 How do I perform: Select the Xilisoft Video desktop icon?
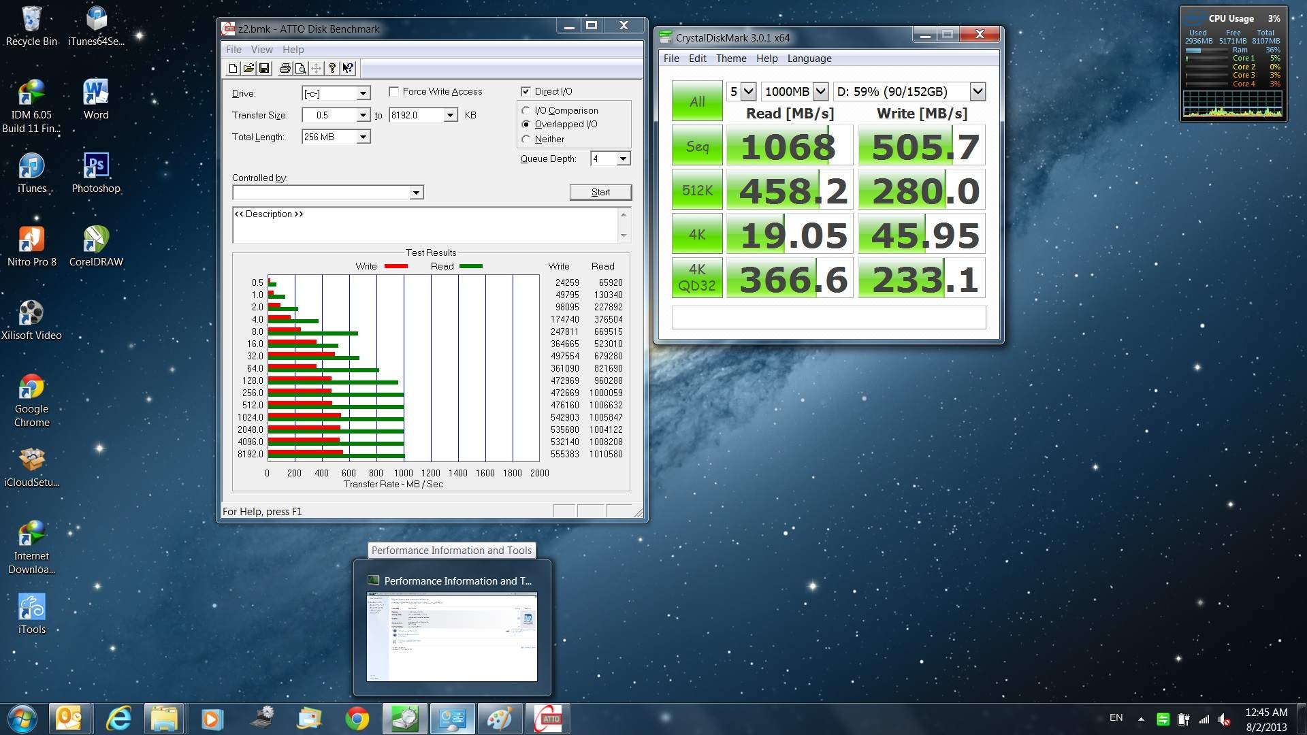31,320
